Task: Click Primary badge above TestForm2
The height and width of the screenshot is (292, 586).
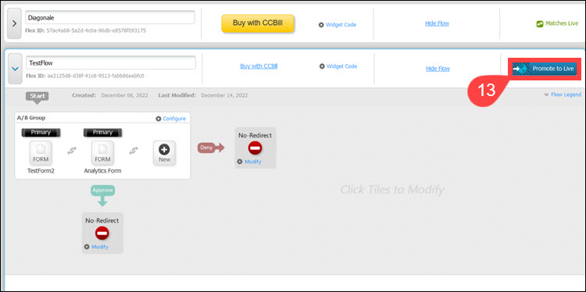Action: click(x=41, y=132)
